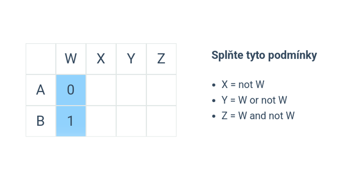Click the empty Z cell in row B
This screenshot has height=171, width=342.
(161, 121)
